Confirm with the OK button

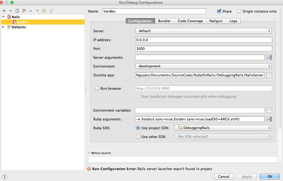click(270, 176)
